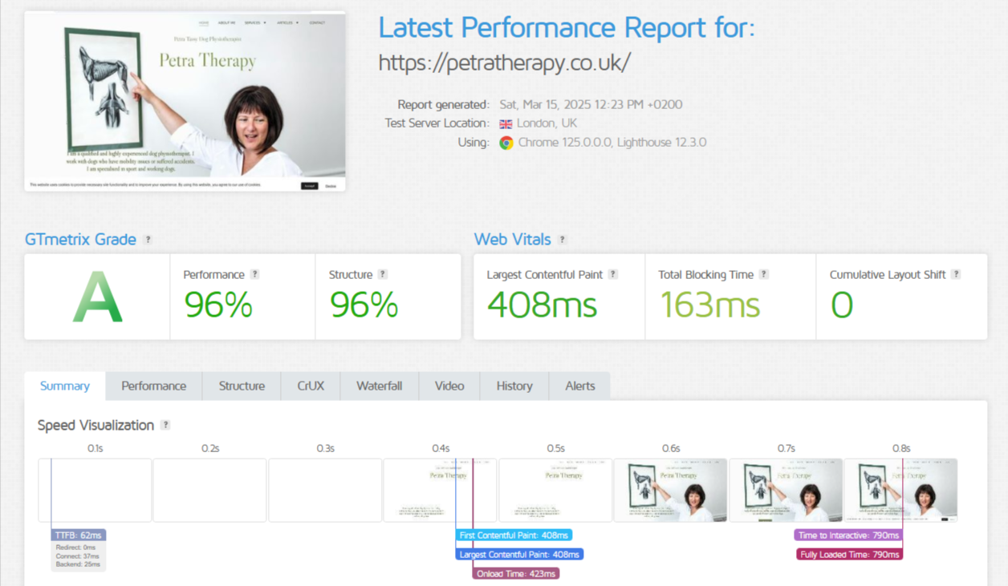Viewport: 1008px width, 586px height.
Task: Click the Web Vitals heading
Action: click(x=512, y=239)
